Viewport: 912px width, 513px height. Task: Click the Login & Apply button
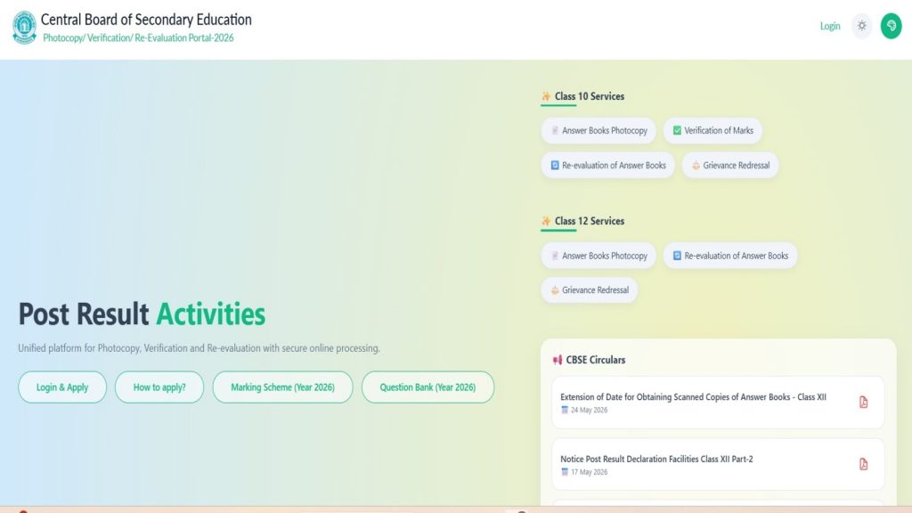click(62, 387)
